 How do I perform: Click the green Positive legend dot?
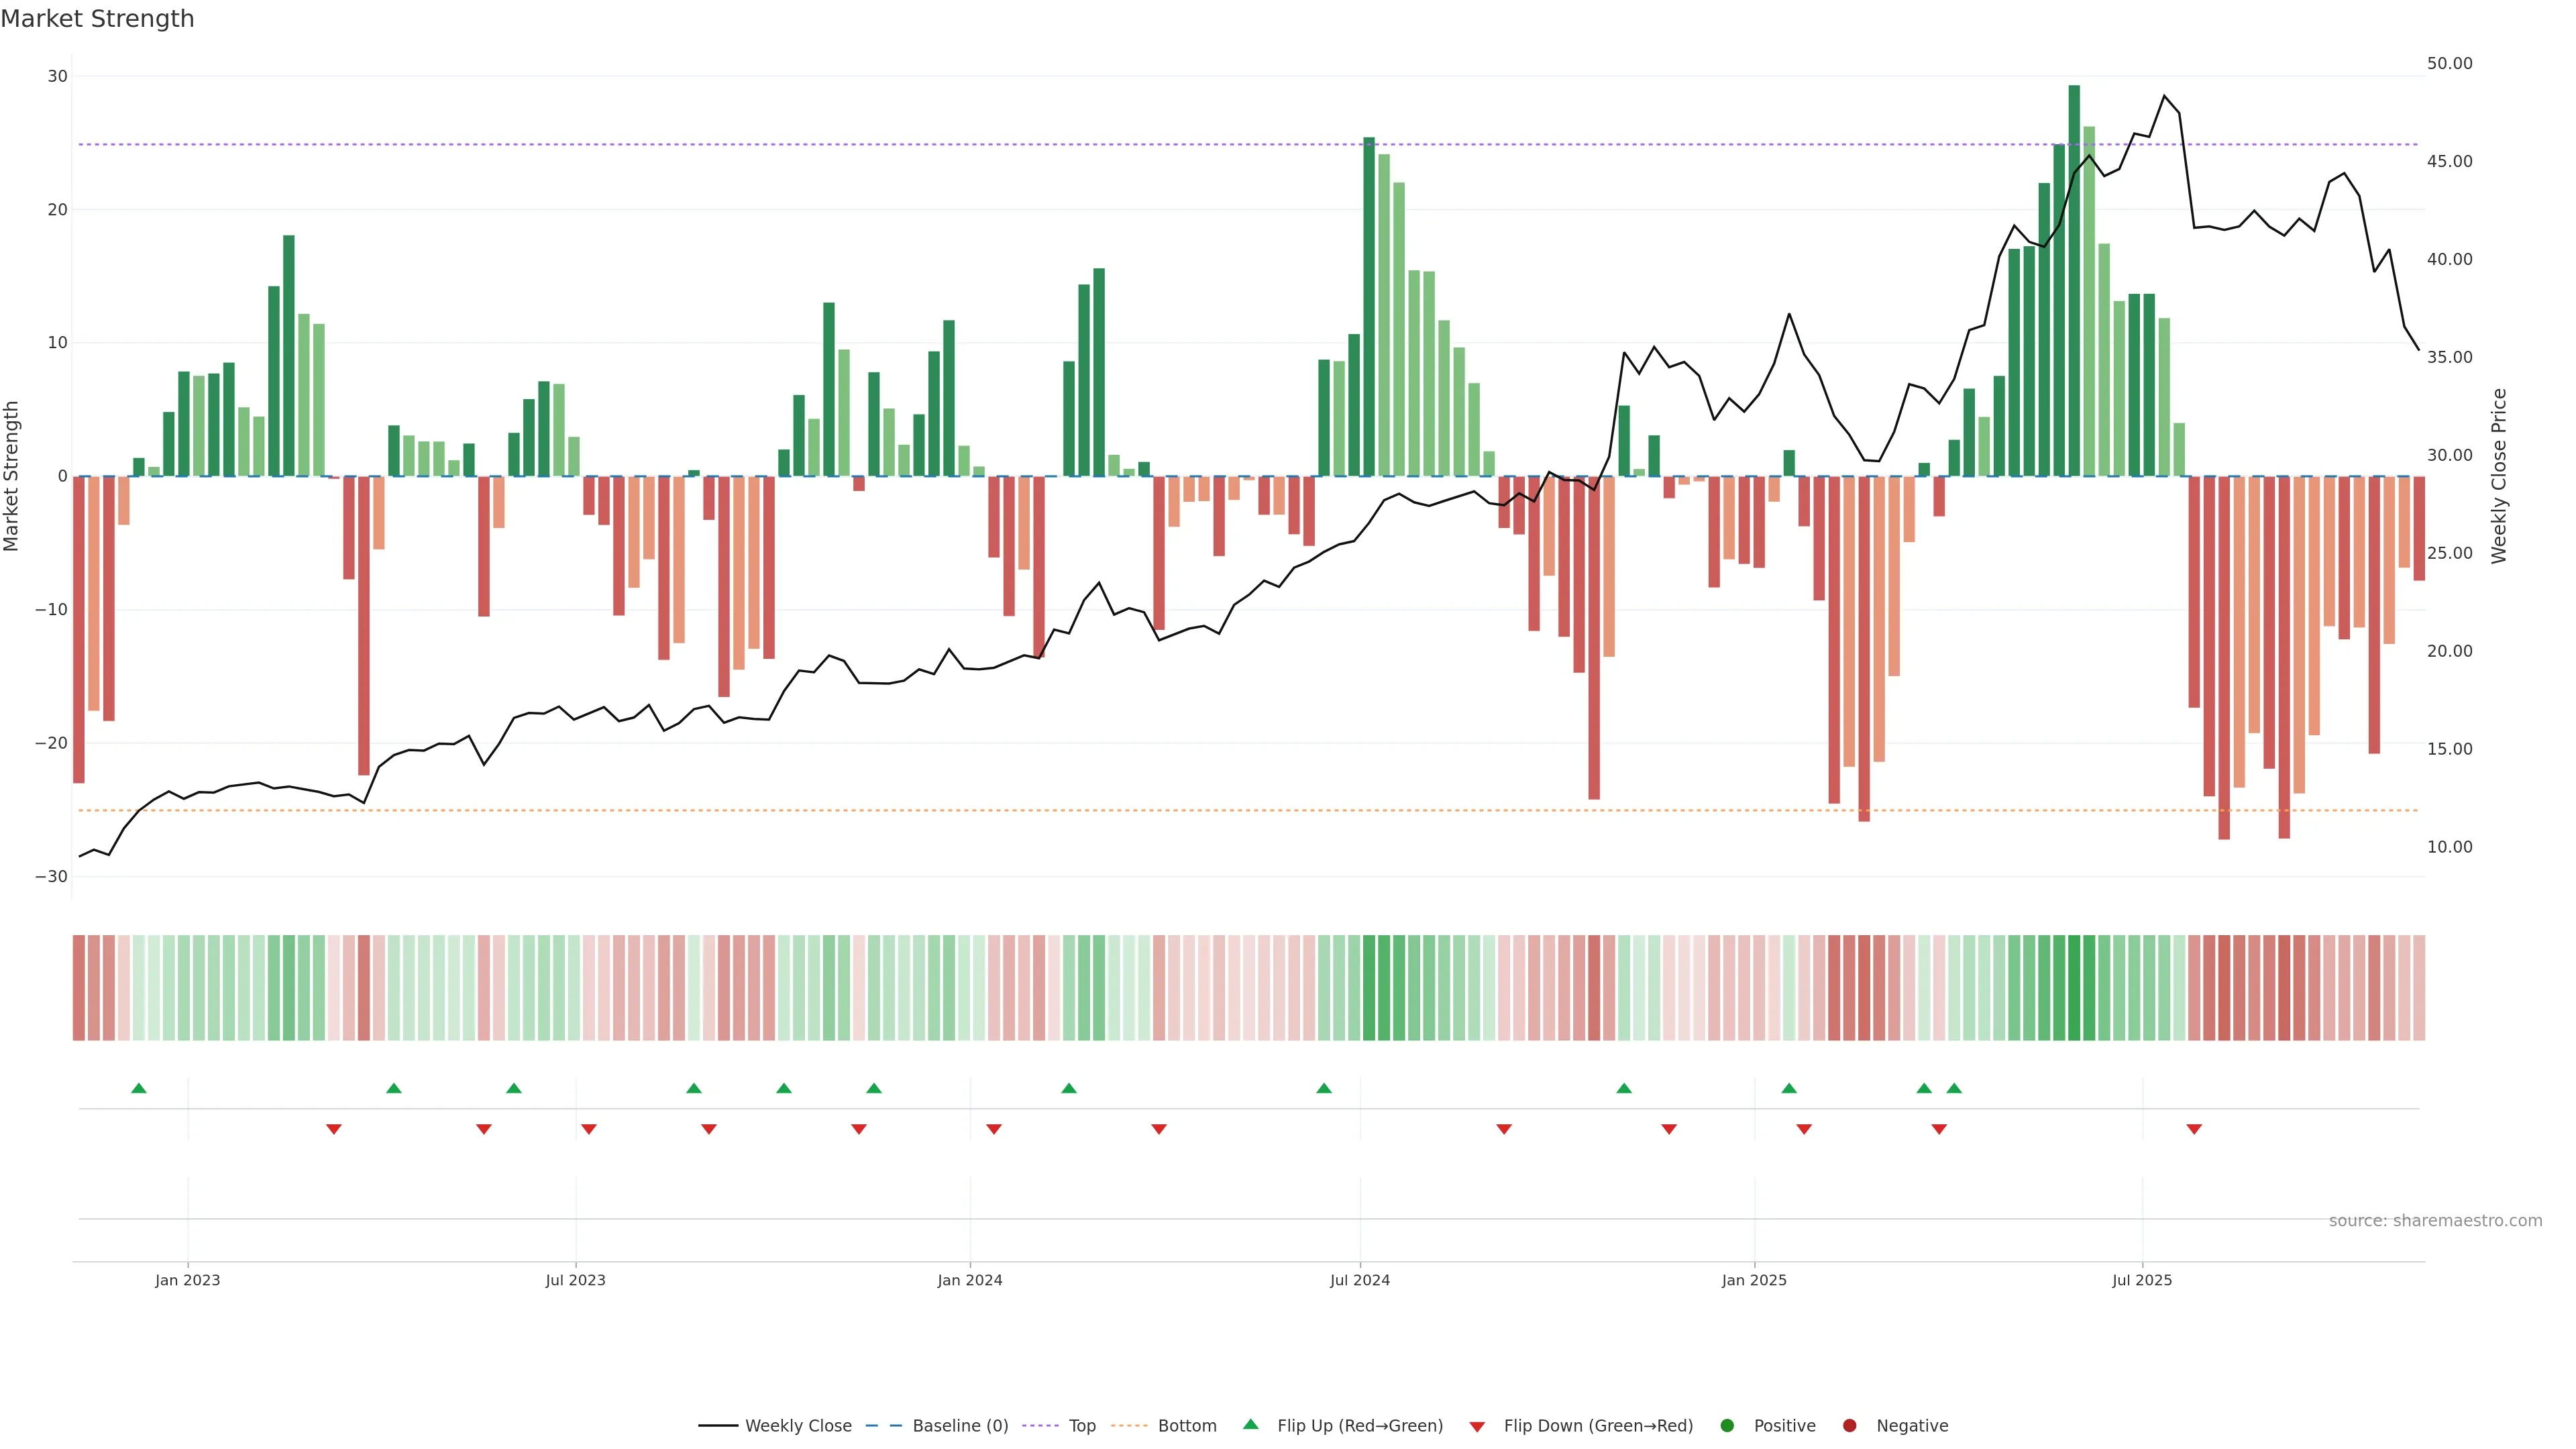coord(1727,1426)
